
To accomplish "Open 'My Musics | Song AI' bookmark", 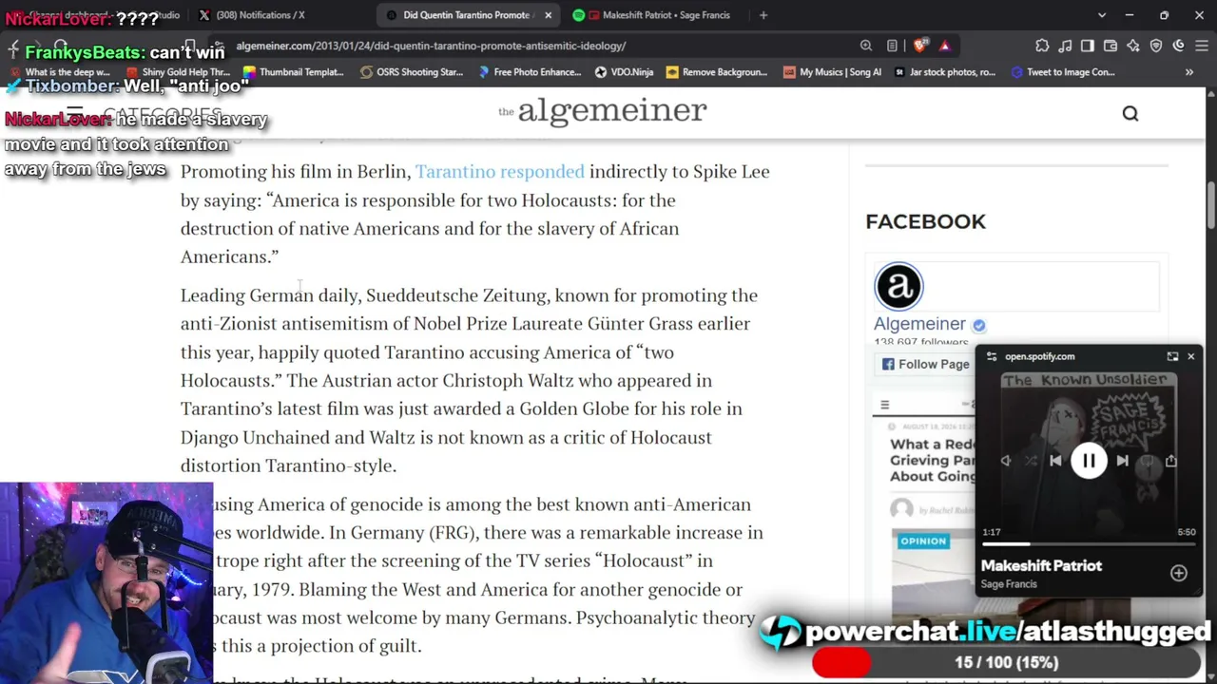I will pyautogui.click(x=832, y=72).
